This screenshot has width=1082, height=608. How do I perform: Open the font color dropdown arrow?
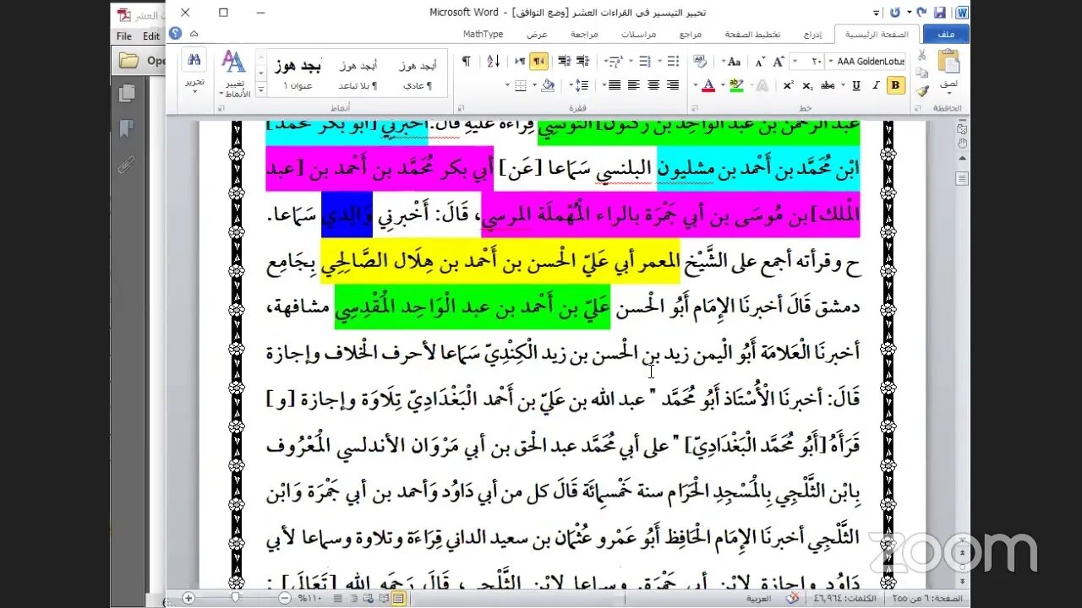point(697,85)
